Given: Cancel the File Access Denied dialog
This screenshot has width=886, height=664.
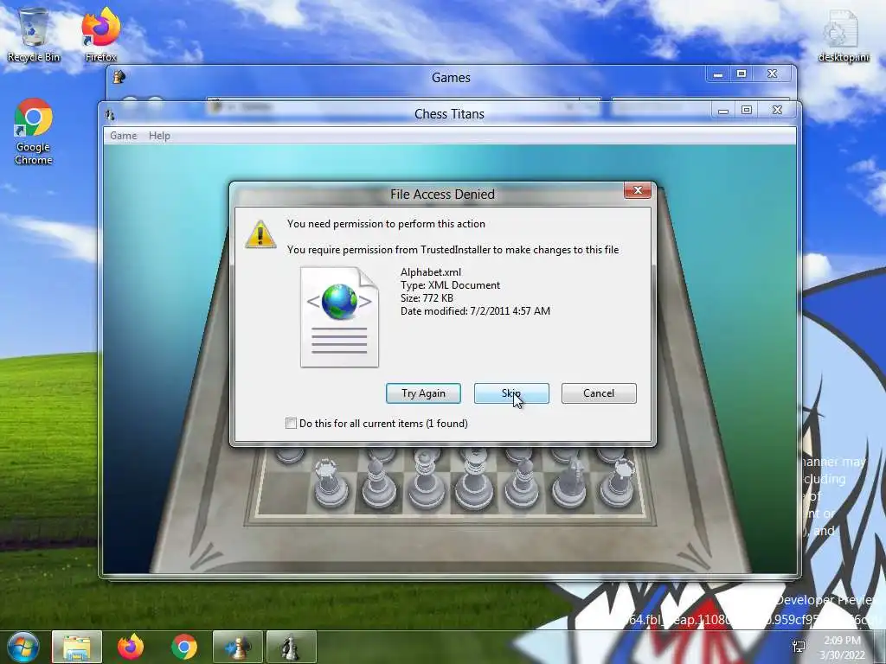Looking at the screenshot, I should click(x=599, y=393).
